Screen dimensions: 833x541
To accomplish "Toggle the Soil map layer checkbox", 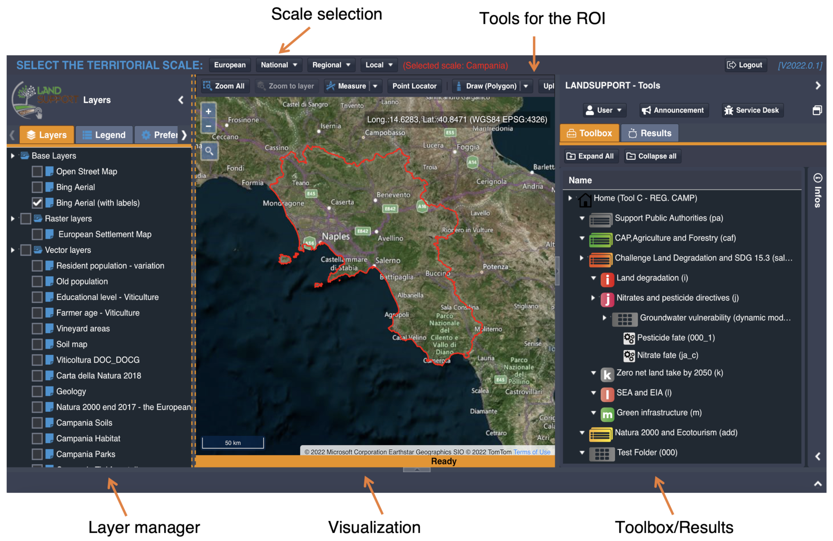I will tap(37, 344).
